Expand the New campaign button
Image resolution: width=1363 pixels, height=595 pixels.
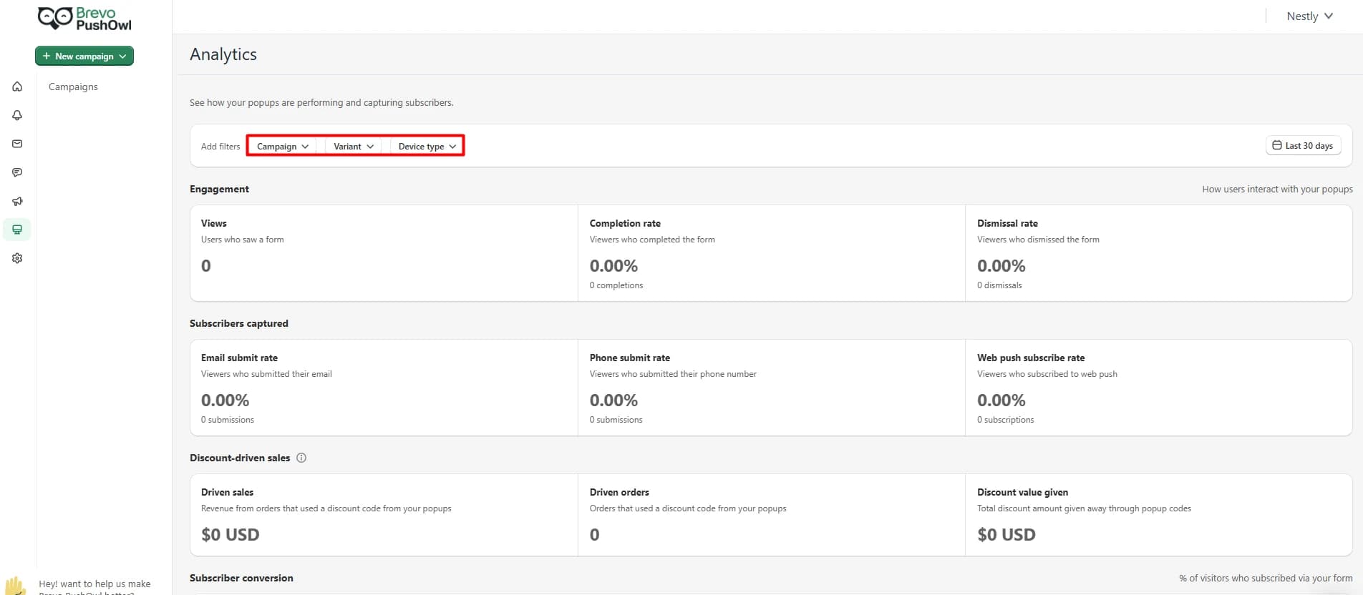pos(84,56)
